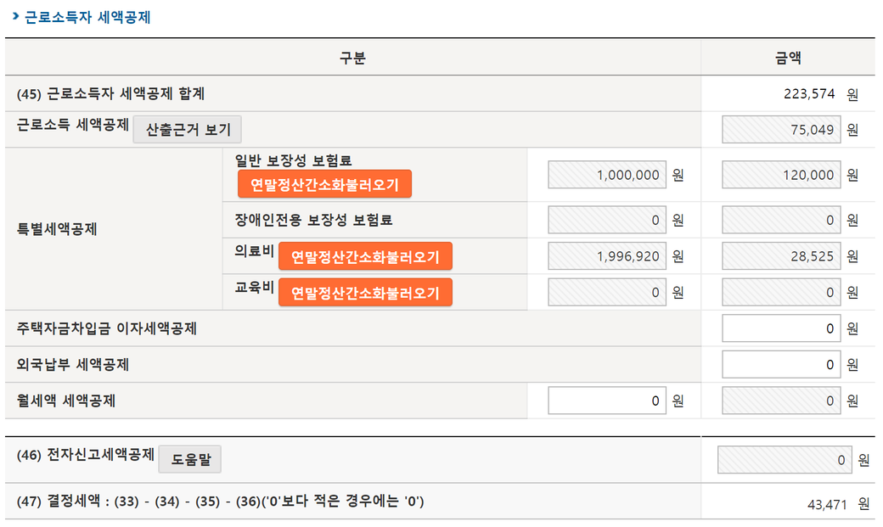The image size is (883, 527).
Task: Load 연말정산간소화 data for 일반 보장성 보험료
Action: point(324,184)
